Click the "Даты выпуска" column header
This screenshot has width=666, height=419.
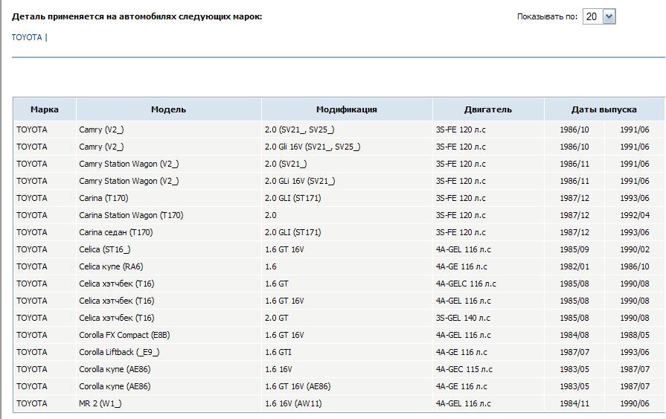click(x=603, y=109)
